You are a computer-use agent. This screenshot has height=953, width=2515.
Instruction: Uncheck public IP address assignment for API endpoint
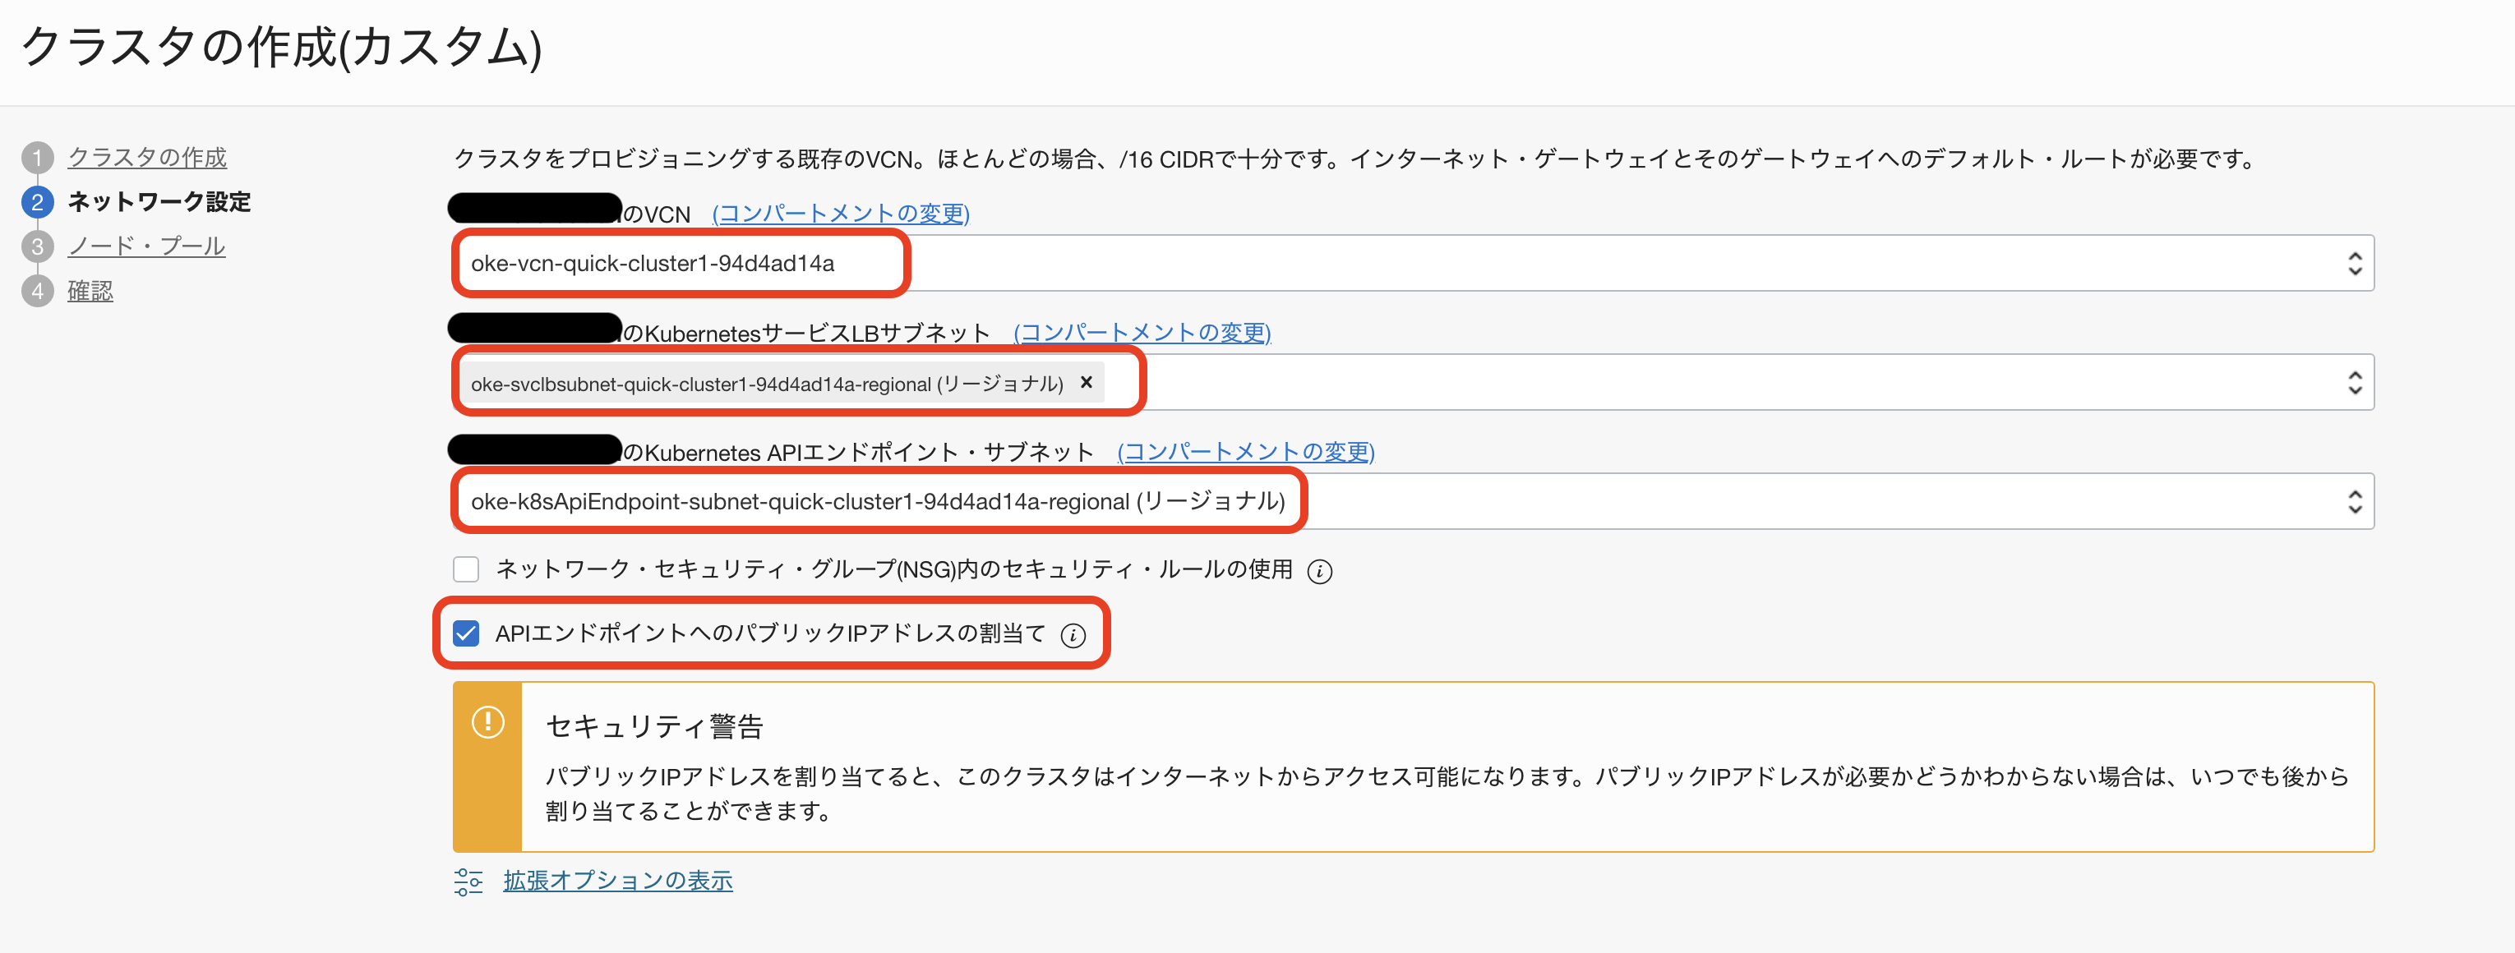pos(467,634)
